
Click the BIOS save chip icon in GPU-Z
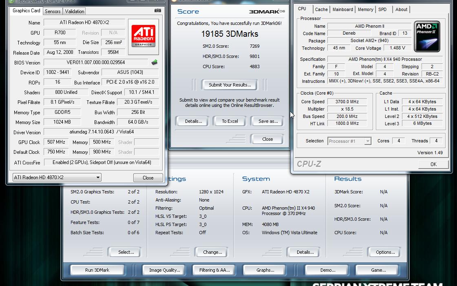coord(155,62)
